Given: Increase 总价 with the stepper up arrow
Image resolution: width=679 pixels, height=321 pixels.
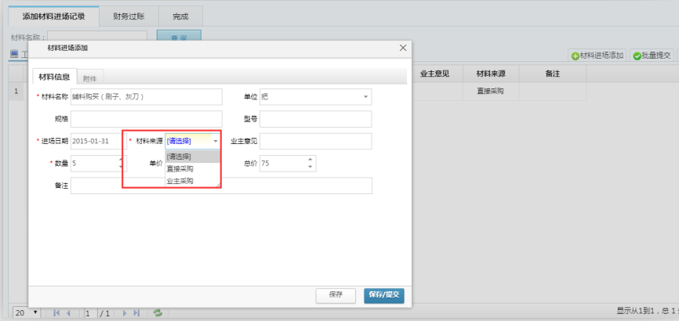Looking at the screenshot, I should 310,160.
